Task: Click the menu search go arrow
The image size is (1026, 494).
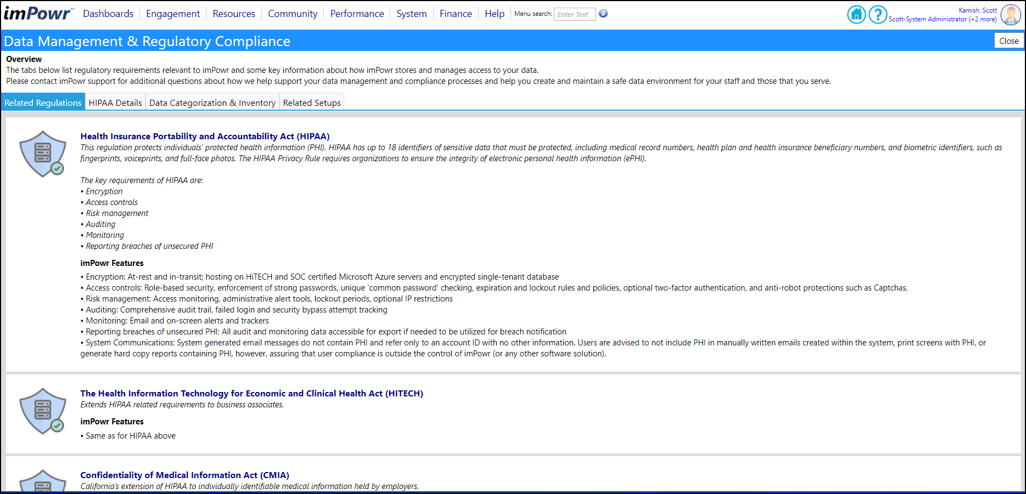Action: click(603, 14)
